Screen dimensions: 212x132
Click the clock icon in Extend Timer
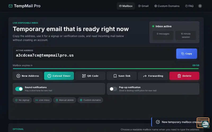click(x=49, y=76)
